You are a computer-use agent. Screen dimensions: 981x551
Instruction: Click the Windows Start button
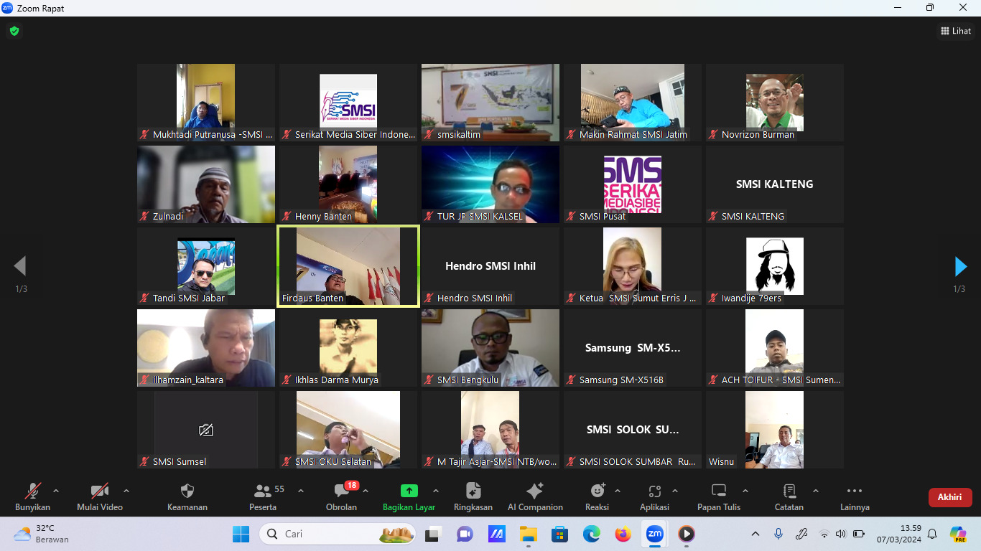click(241, 534)
